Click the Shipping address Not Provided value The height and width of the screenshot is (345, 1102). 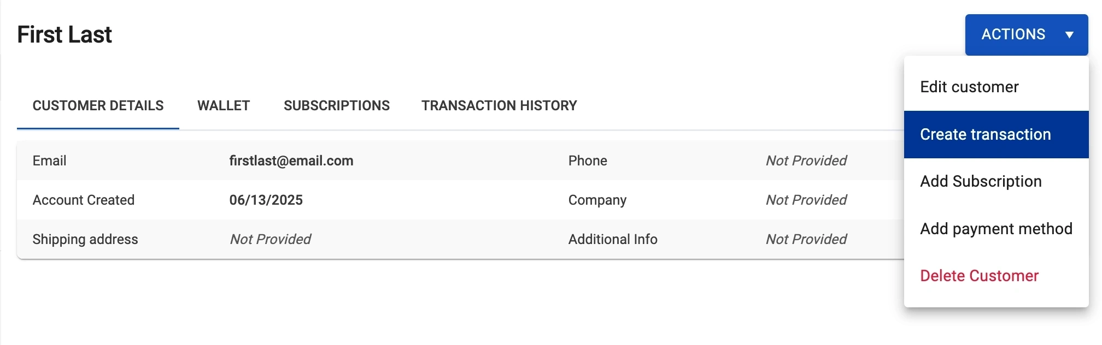pyautogui.click(x=271, y=240)
